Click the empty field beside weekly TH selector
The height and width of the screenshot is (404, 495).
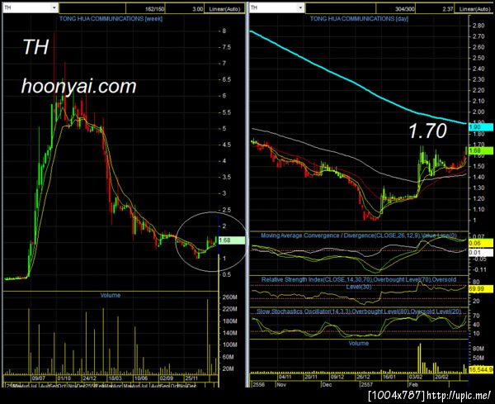[x=92, y=8]
